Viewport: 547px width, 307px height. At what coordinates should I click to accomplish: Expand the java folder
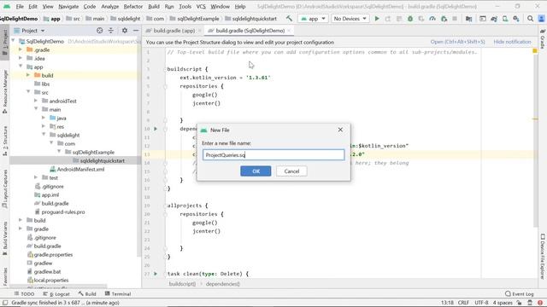pyautogui.click(x=44, y=118)
